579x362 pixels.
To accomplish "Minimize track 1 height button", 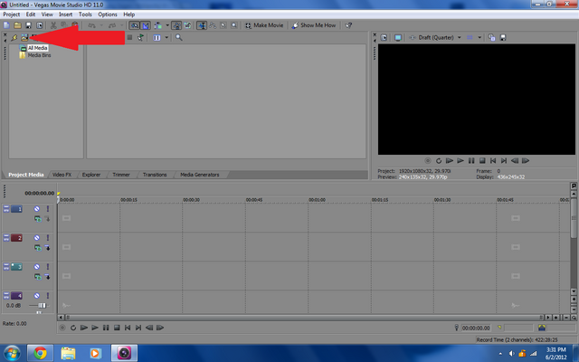I will [6, 209].
